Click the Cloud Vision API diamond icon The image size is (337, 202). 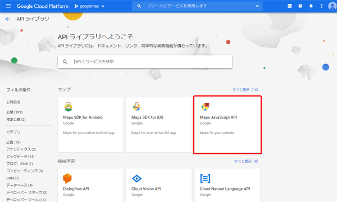coord(136,178)
